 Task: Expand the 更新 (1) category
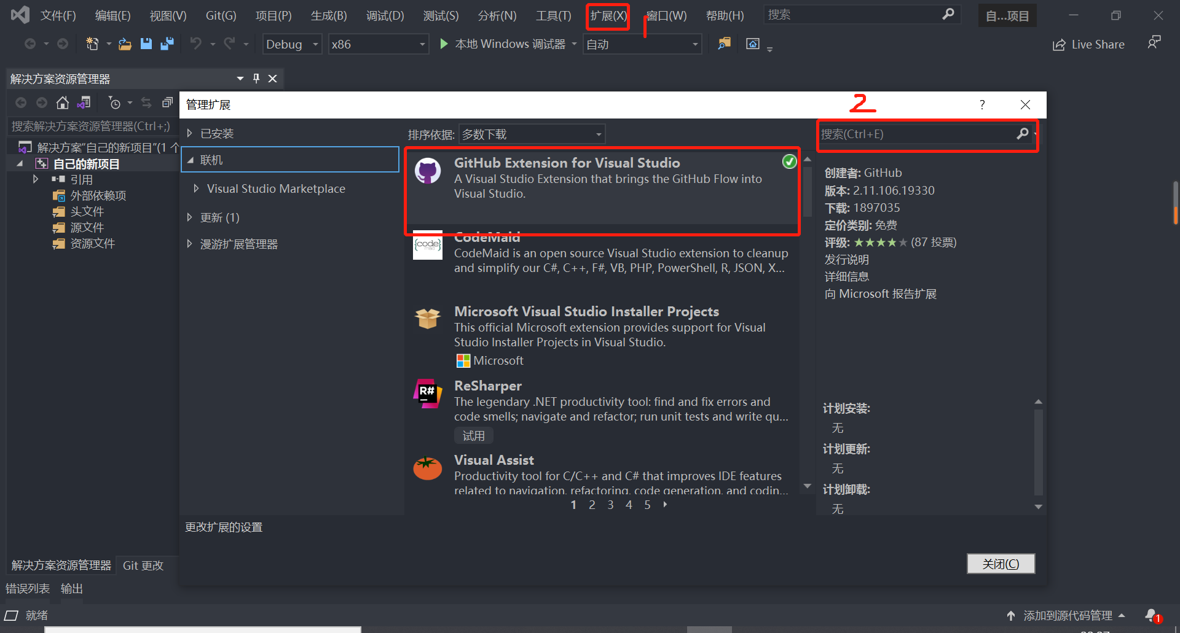[190, 217]
